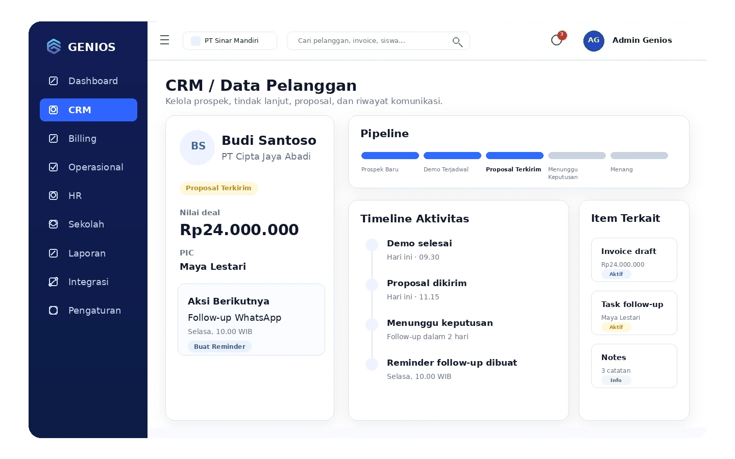
Task: Open the HR menu item
Action: click(88, 195)
